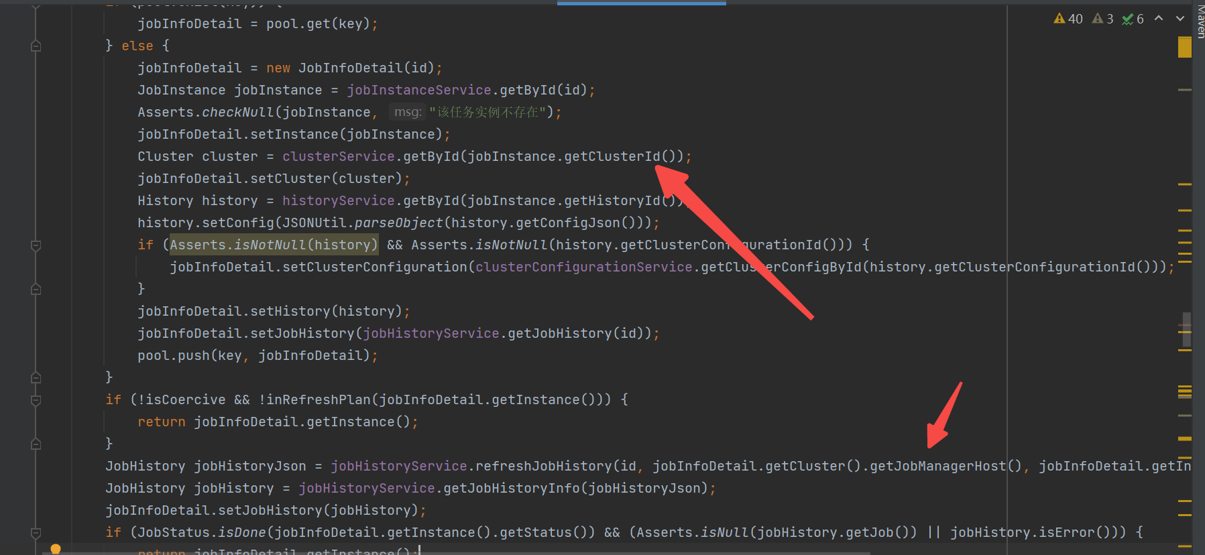Click 'isCoercive' variable in if condition
Screen dimensions: 1205x555
[x=186, y=399]
